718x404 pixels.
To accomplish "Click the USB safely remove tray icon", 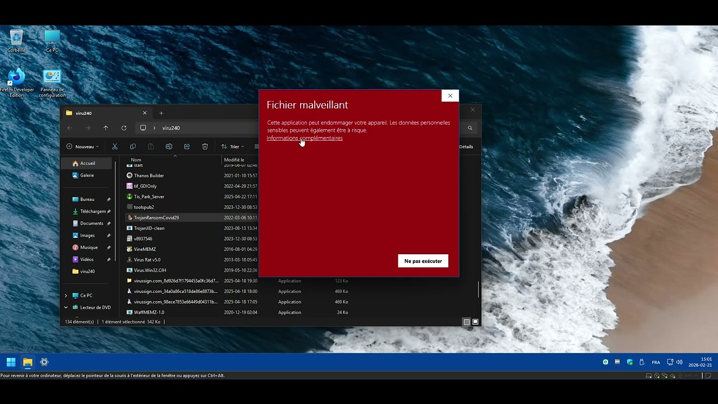I will tap(642, 362).
